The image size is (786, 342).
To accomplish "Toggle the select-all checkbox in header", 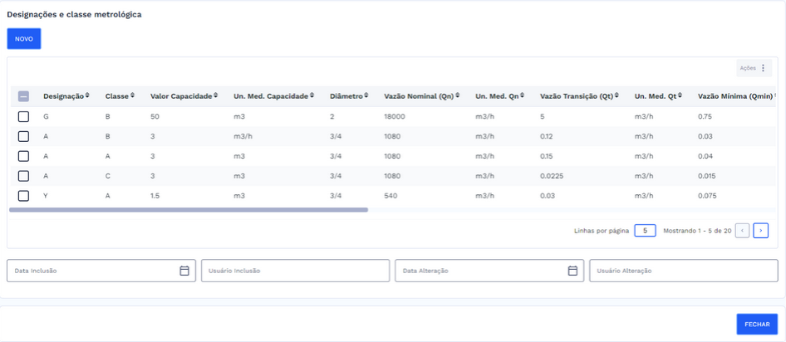I will (23, 96).
